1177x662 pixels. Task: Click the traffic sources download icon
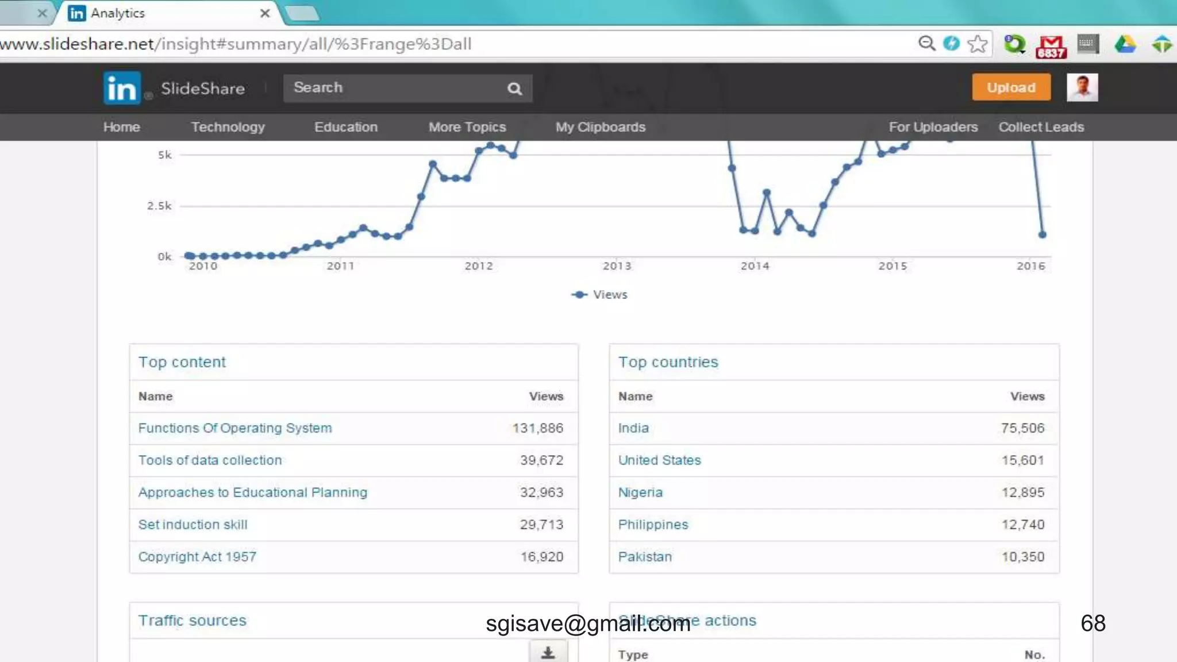click(548, 653)
